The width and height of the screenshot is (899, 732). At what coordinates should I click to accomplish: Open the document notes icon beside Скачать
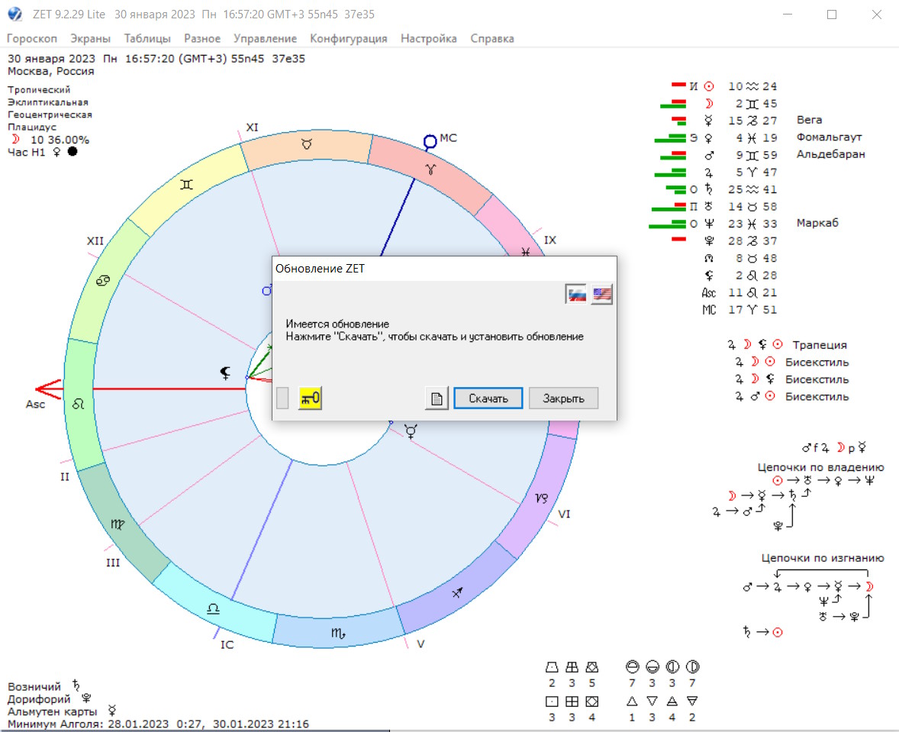437,398
